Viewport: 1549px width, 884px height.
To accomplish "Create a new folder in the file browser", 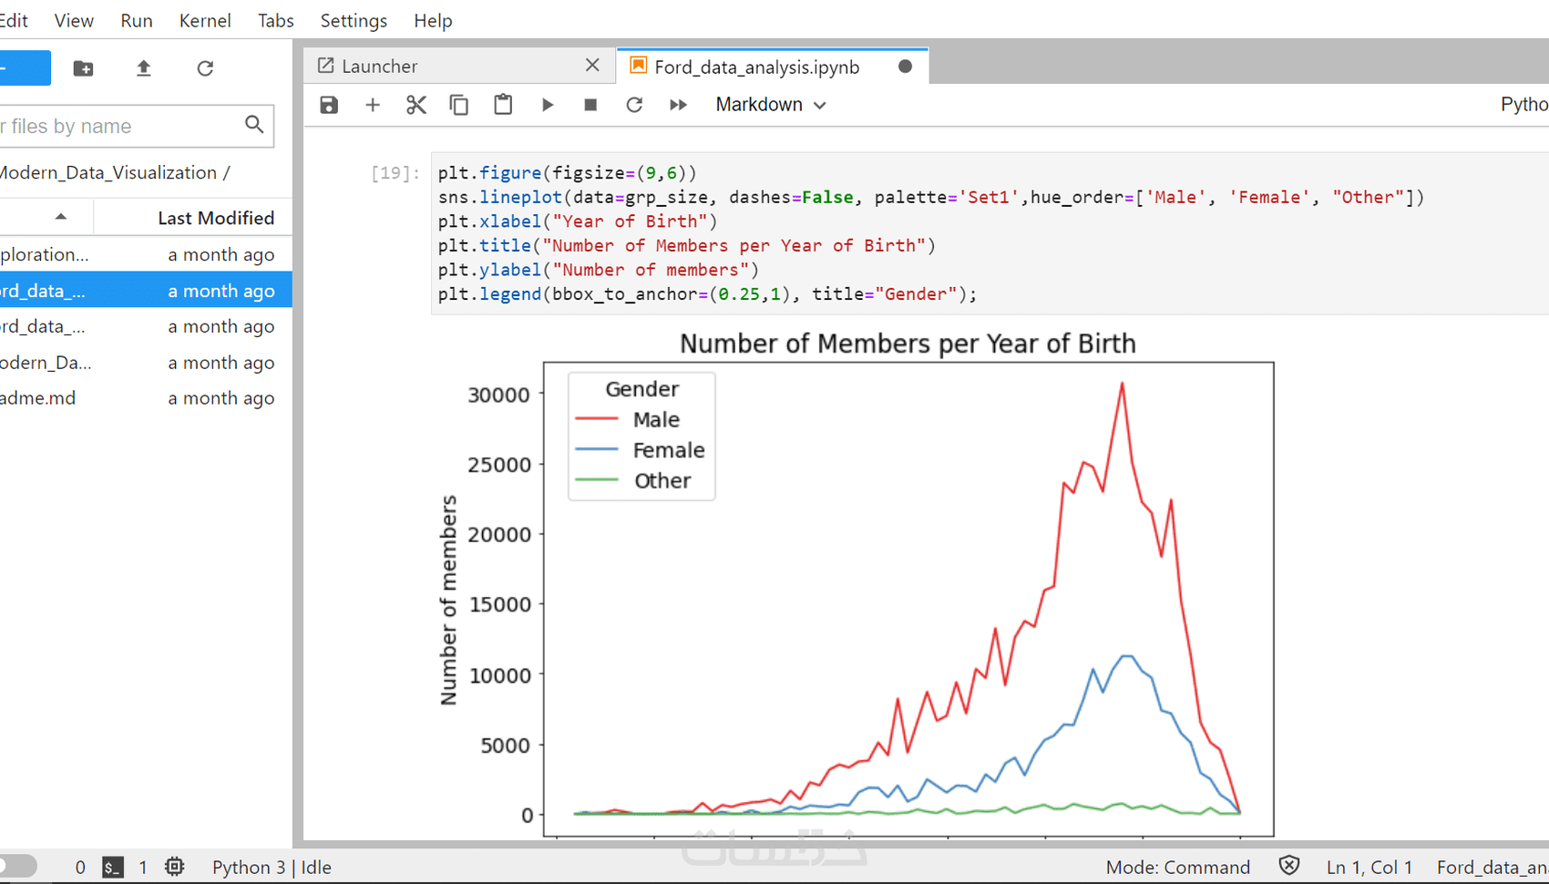I will pyautogui.click(x=83, y=67).
